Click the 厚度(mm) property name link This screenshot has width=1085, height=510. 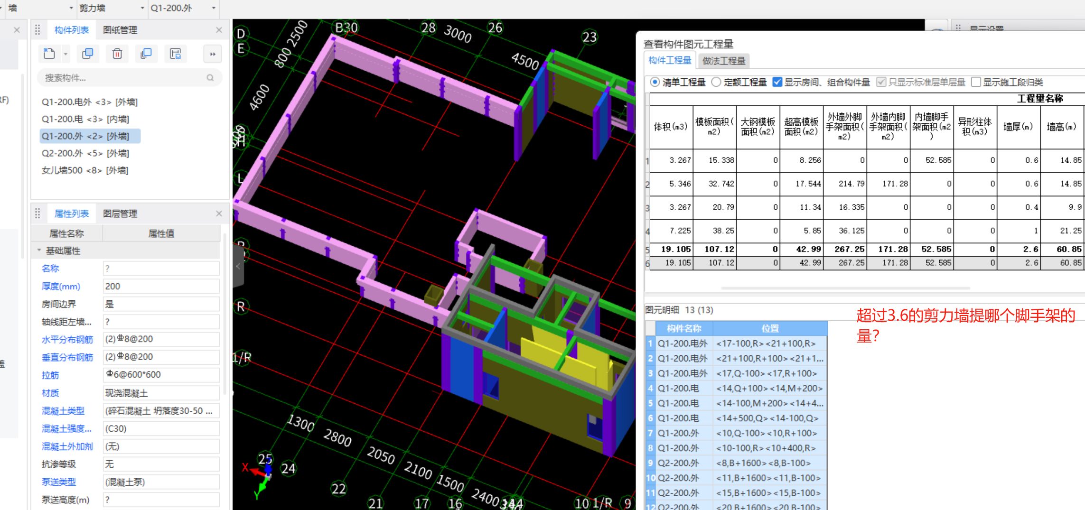[x=61, y=287]
